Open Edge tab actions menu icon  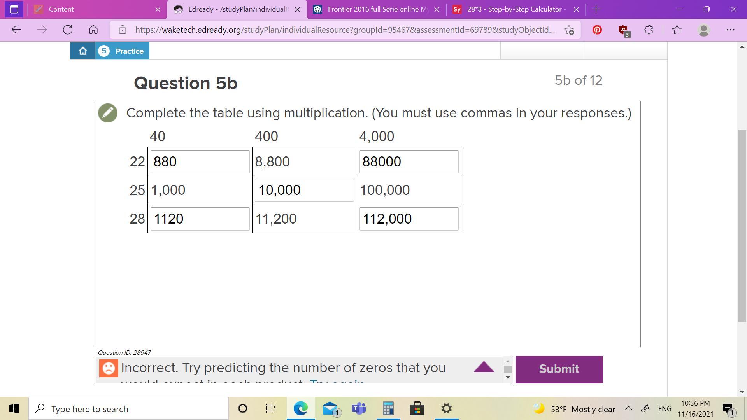14,9
